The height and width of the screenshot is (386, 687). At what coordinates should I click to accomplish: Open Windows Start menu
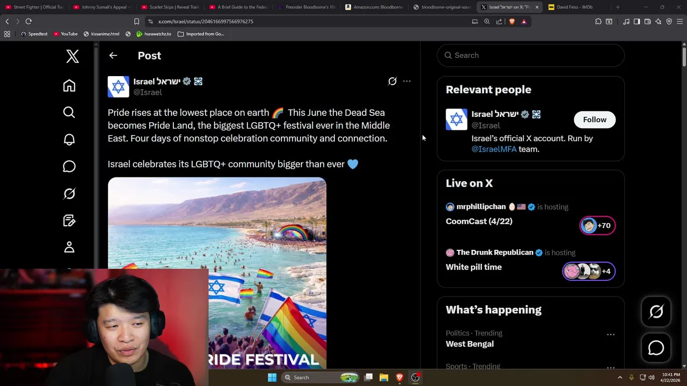pos(272,377)
